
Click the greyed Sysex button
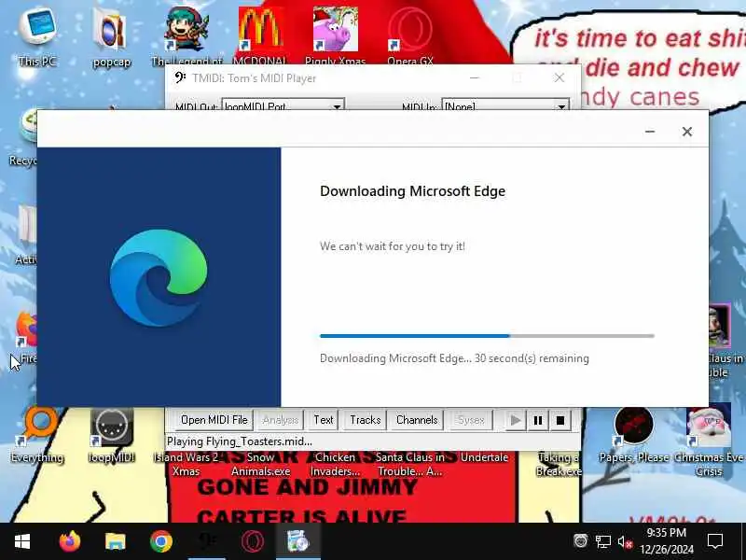[x=471, y=420]
